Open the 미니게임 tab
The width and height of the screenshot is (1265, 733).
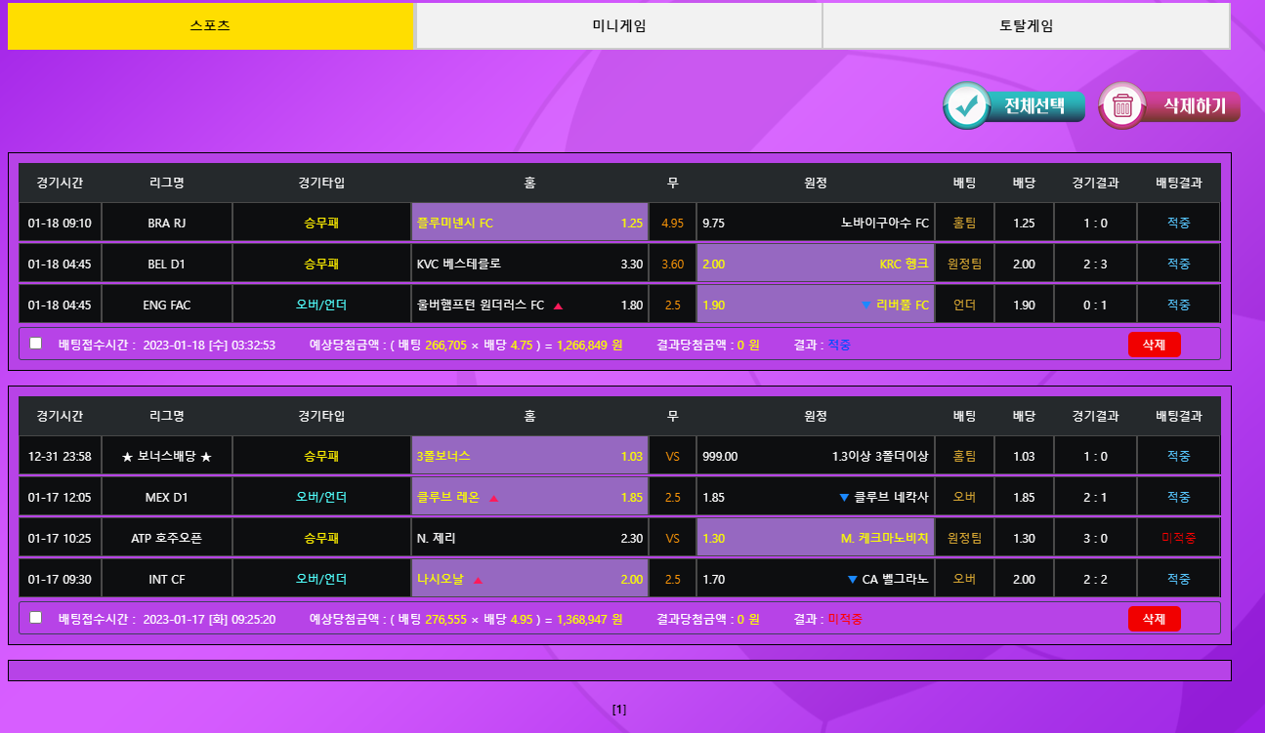tap(618, 26)
